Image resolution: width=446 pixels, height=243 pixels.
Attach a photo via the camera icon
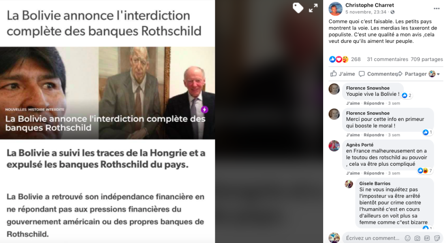(x=417, y=238)
